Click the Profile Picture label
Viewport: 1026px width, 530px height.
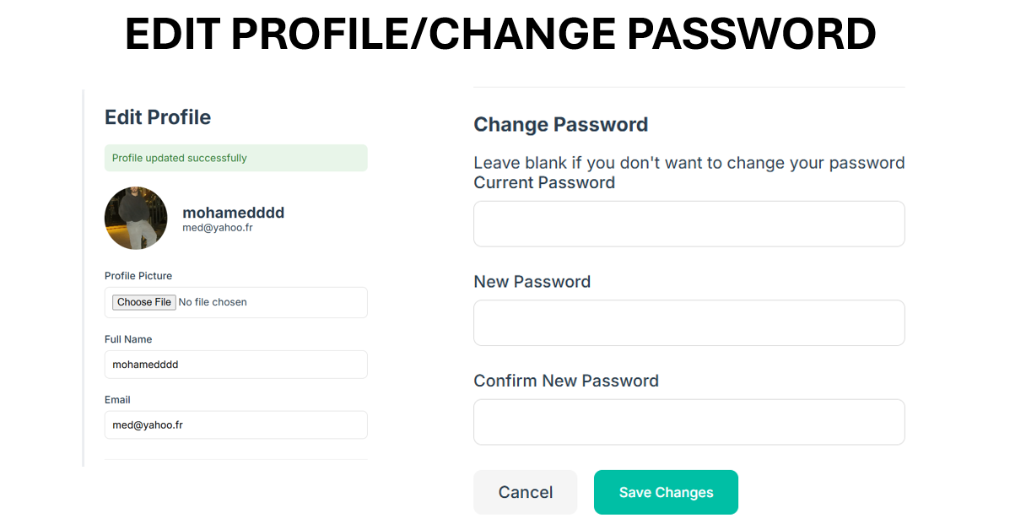138,276
